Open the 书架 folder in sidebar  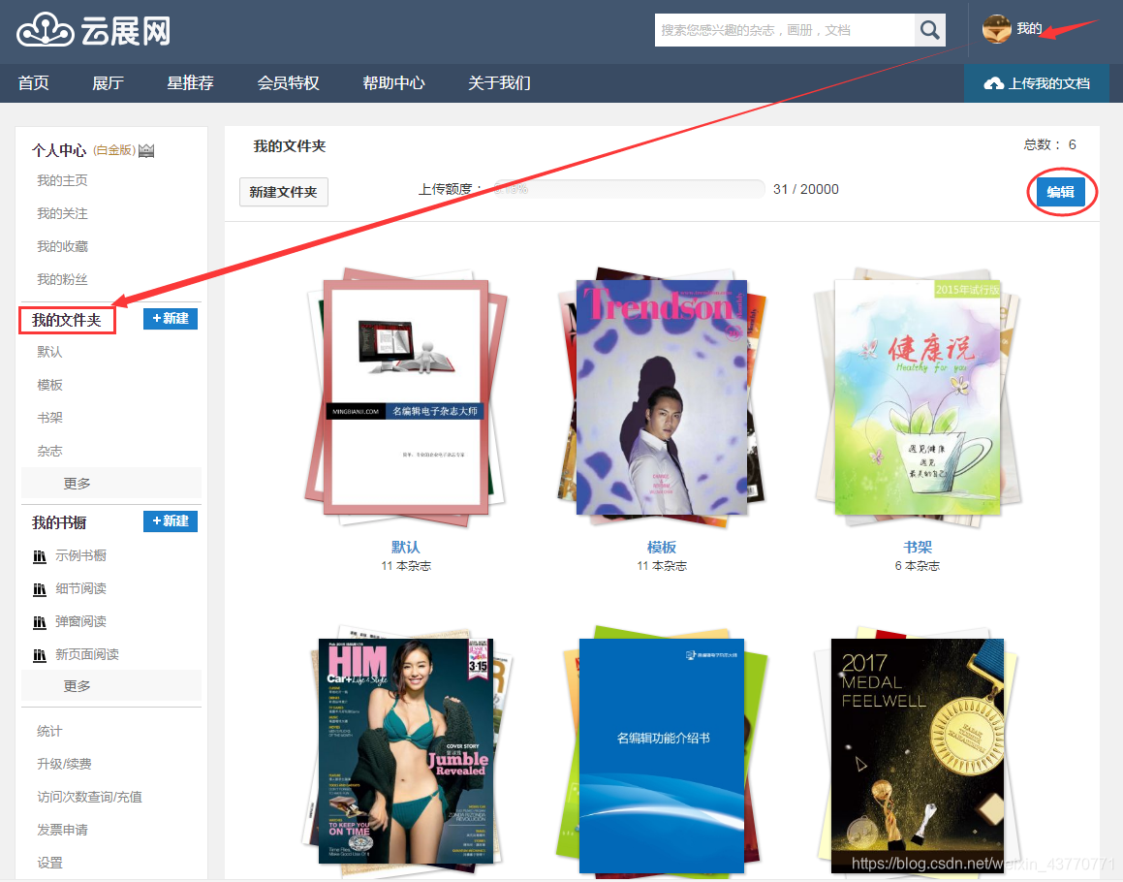[50, 418]
